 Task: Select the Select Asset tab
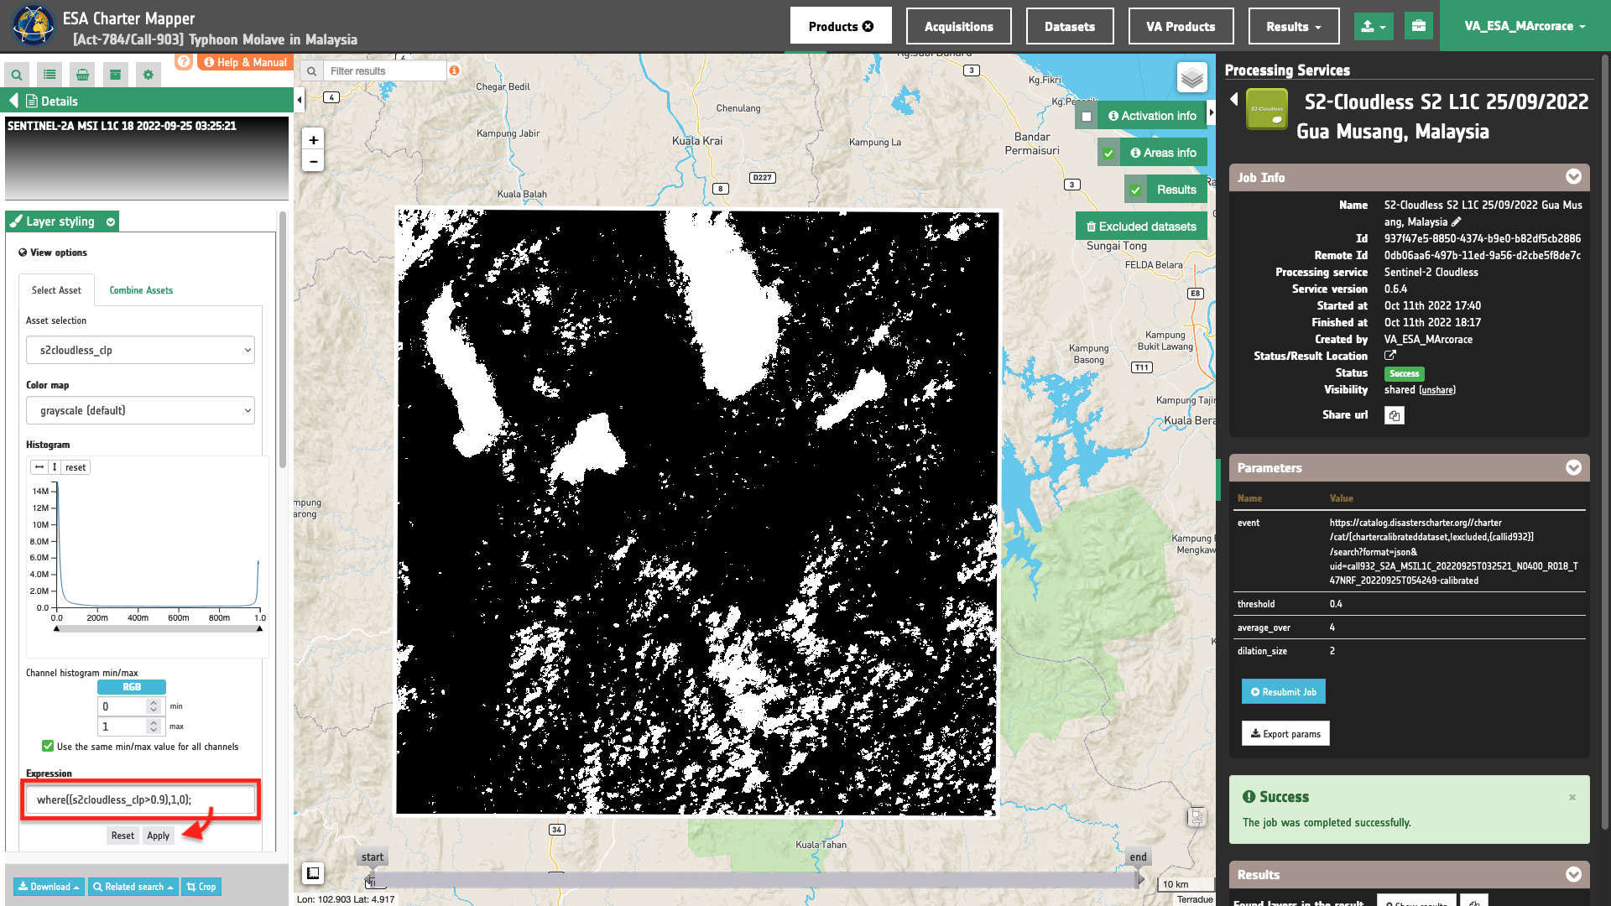coord(56,290)
